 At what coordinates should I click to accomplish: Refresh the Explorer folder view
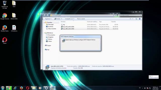116,15
